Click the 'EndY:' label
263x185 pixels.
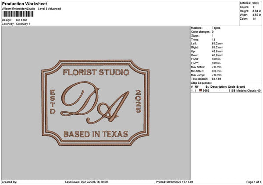[195, 63]
